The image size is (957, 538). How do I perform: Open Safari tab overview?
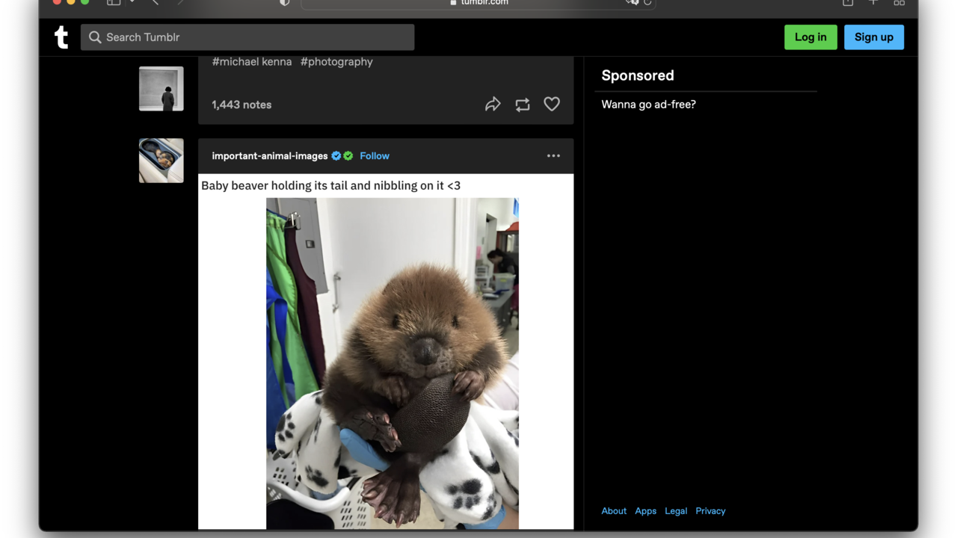(899, 2)
